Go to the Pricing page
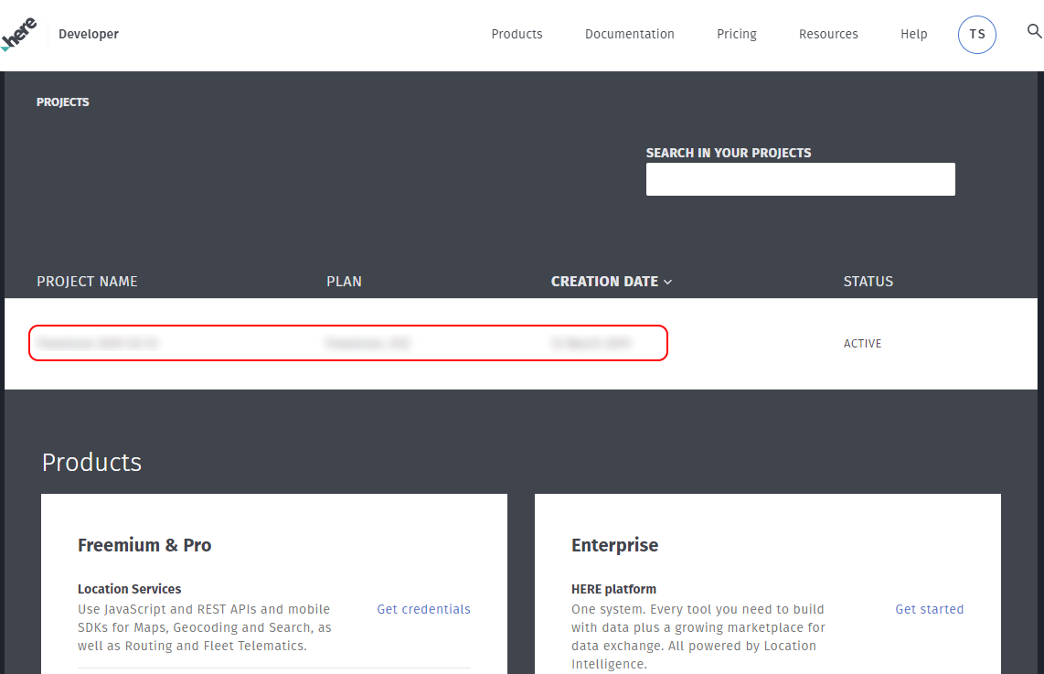1044x674 pixels. pos(736,35)
